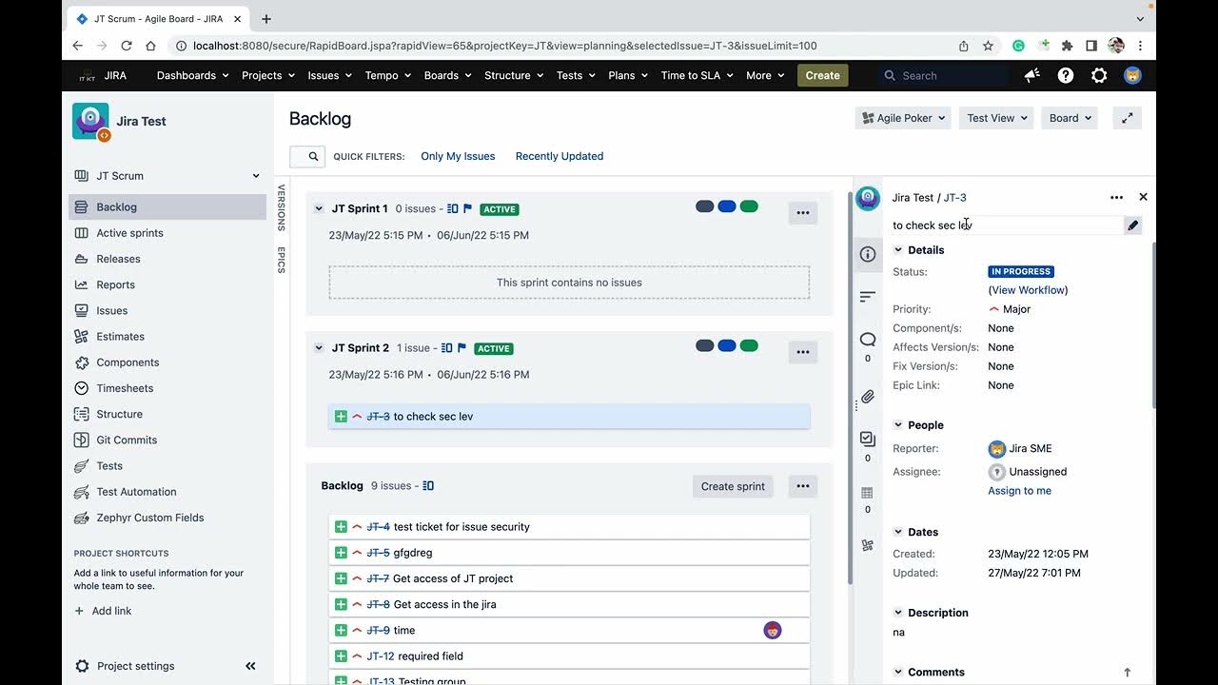Open the sub-tasks checklist tab icon

pos(867,439)
